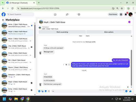The width and height of the screenshot is (136, 102).
Task: Open the Windows Start menu
Action: coord(4,99)
